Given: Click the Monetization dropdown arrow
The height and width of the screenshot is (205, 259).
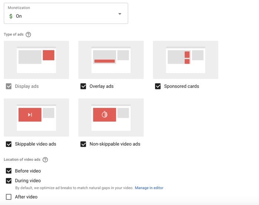Looking at the screenshot, I should click(120, 14).
